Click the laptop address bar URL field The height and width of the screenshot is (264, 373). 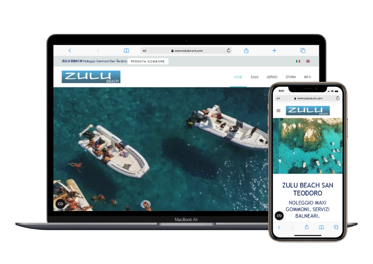tap(186, 51)
